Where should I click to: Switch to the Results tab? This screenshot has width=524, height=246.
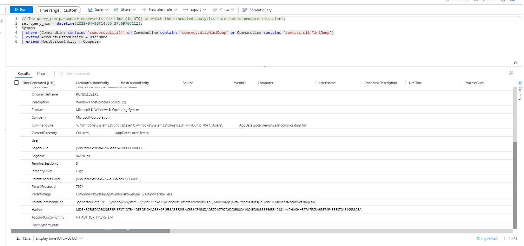(x=24, y=74)
